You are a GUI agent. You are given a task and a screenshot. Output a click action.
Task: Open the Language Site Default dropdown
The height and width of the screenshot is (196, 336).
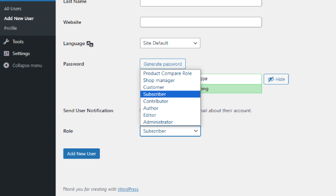pyautogui.click(x=170, y=43)
